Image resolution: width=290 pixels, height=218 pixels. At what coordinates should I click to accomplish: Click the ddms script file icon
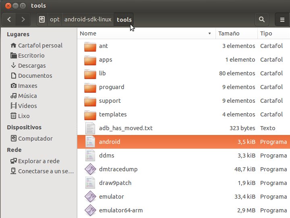pos(90,156)
